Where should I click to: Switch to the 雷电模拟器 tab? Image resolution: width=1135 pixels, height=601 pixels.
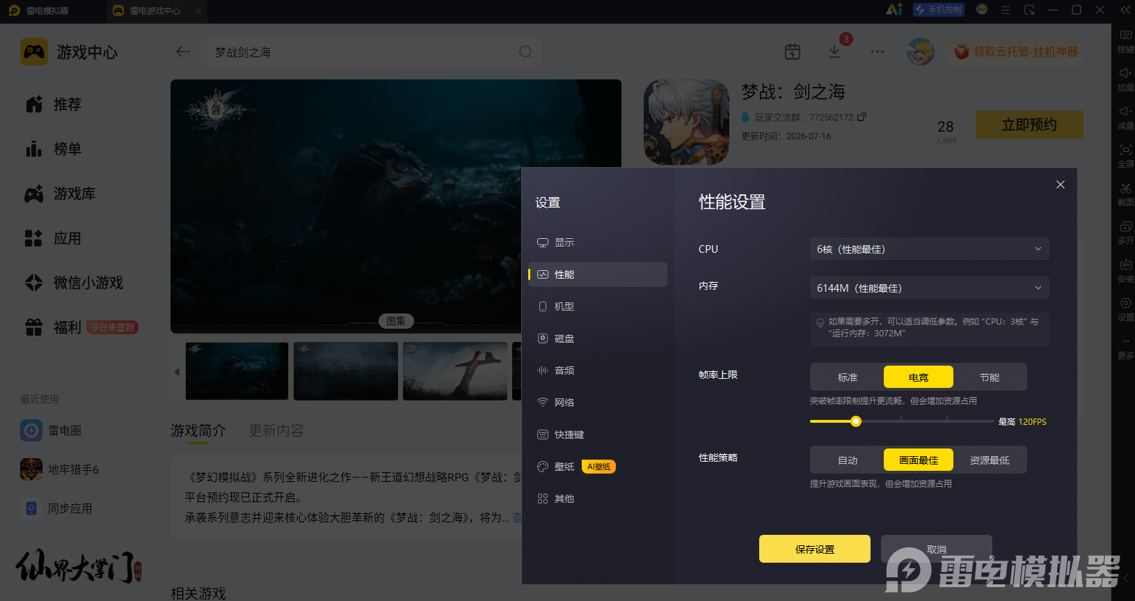tap(39, 10)
